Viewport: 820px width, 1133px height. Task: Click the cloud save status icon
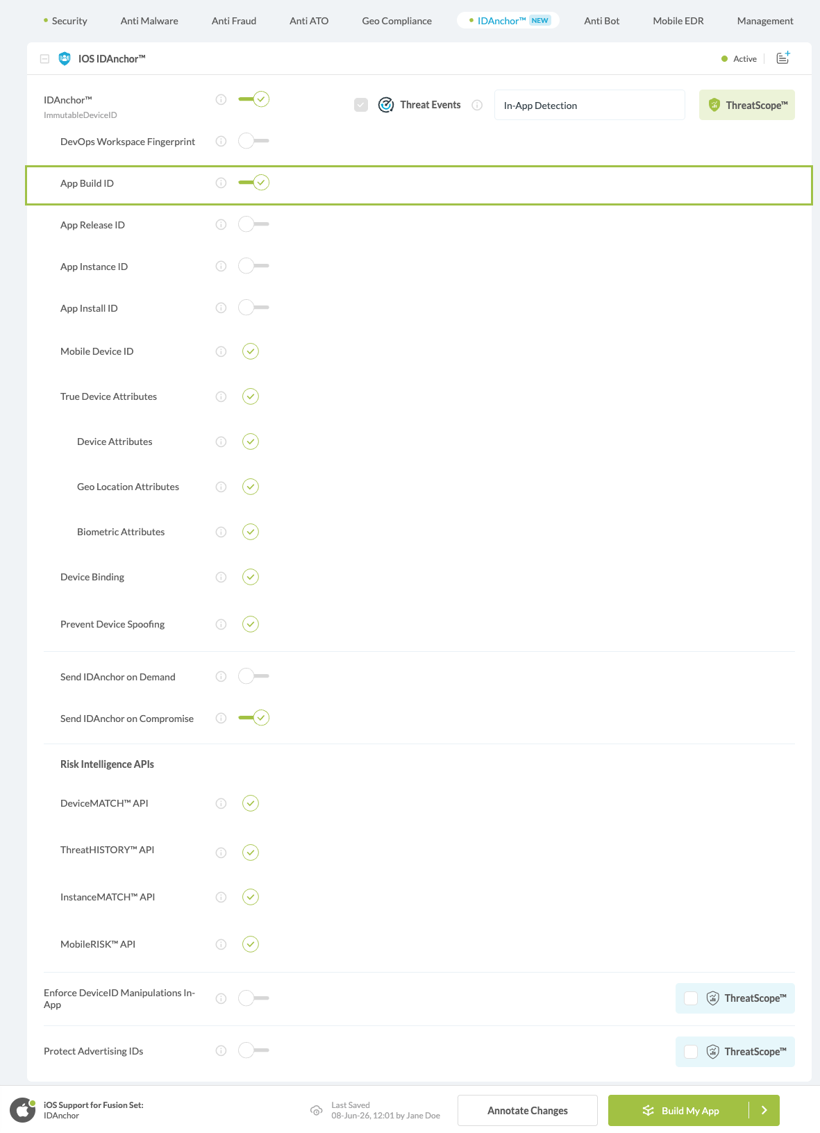317,1110
